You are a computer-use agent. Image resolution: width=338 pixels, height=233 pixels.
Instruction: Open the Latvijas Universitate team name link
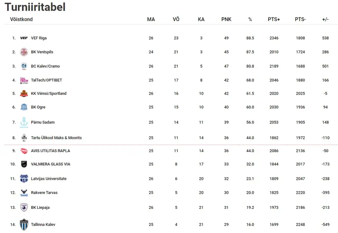[49, 179]
